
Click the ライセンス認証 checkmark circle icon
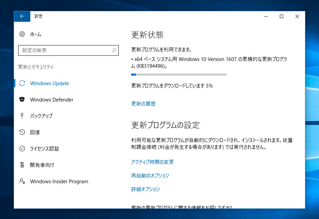click(22, 148)
